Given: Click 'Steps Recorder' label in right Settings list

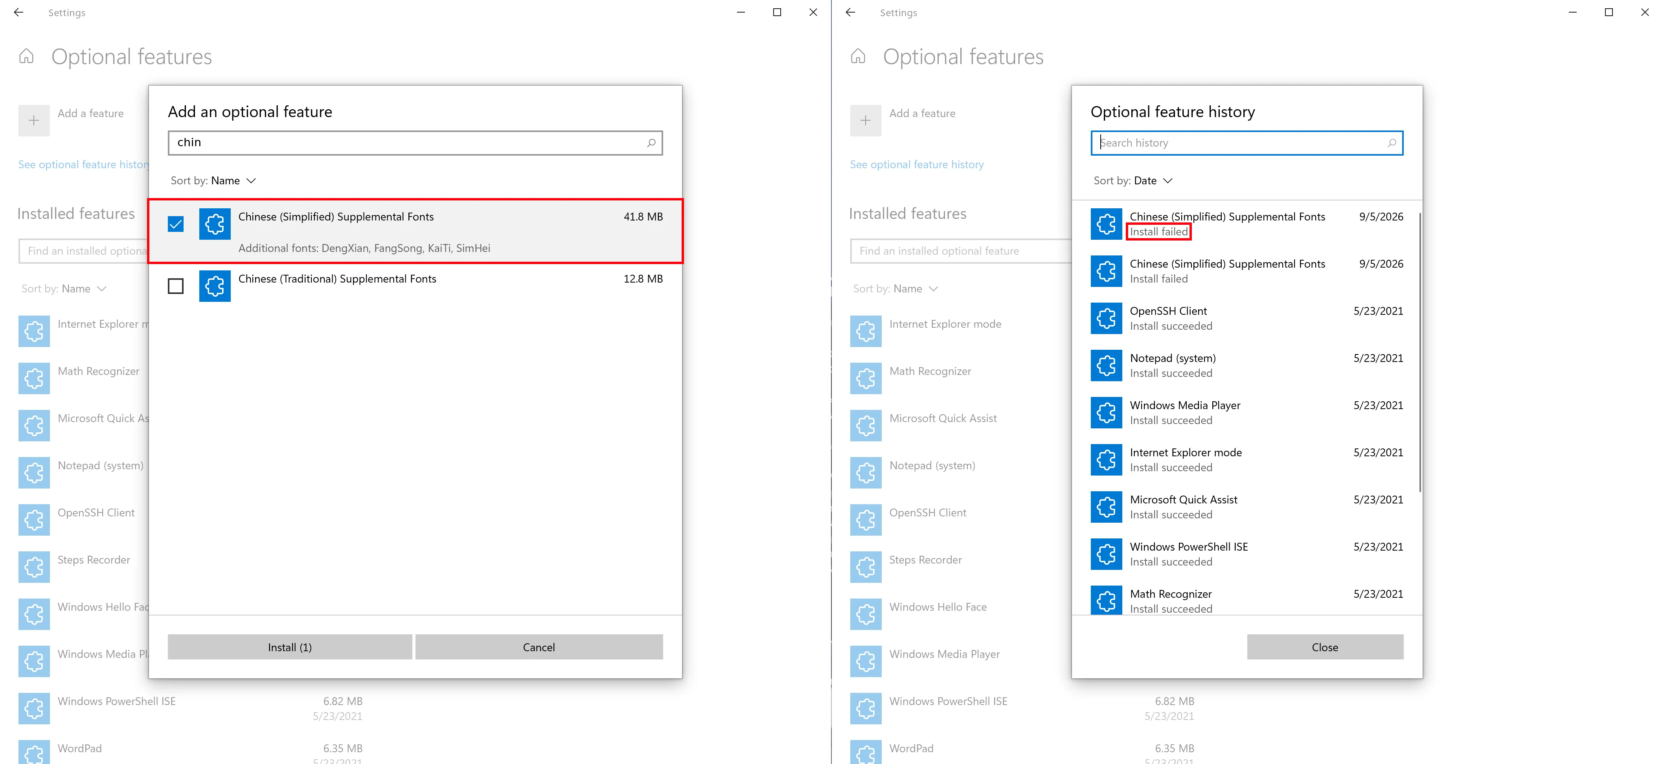Looking at the screenshot, I should point(925,560).
